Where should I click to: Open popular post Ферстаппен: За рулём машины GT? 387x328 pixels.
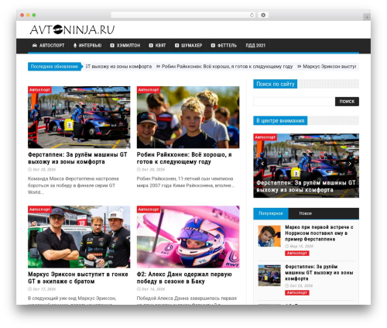point(319,273)
